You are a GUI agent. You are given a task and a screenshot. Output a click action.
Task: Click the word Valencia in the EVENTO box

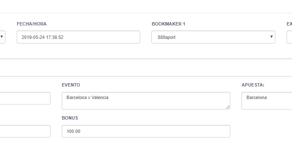click(100, 97)
